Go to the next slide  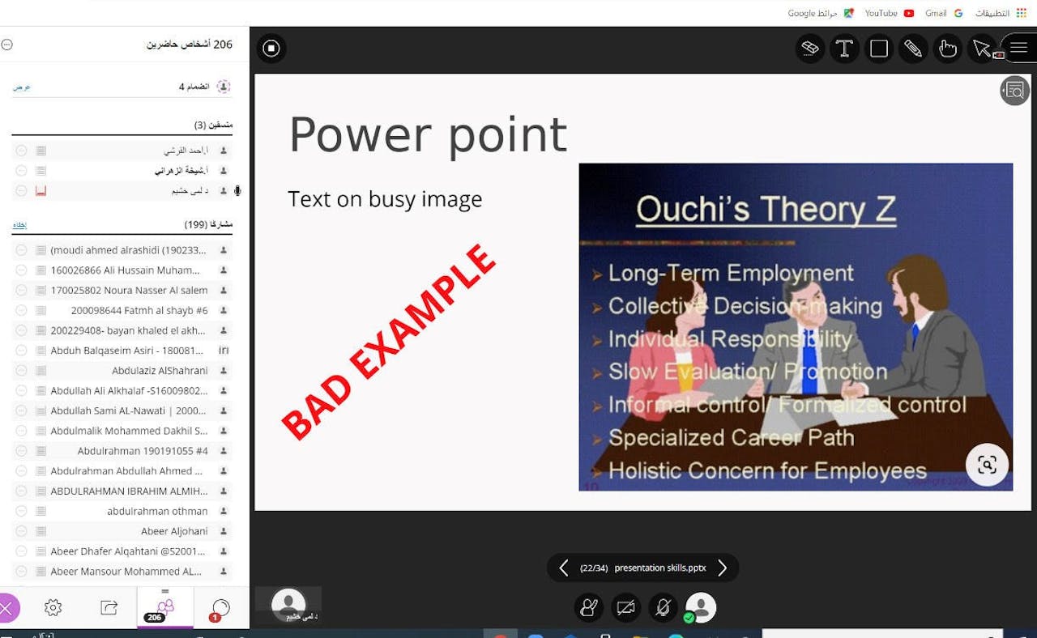coord(722,568)
